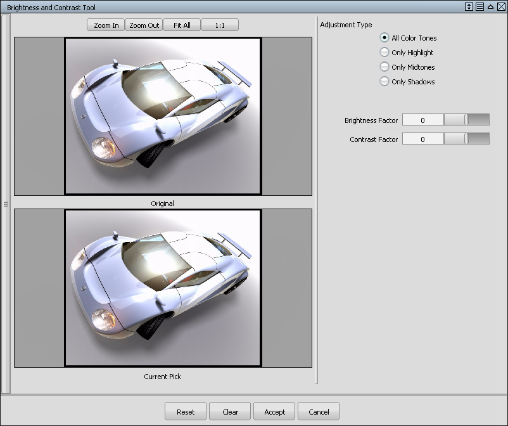Viewport: 508px width, 426px height.
Task: Select the Only Shadows option
Action: pos(384,82)
